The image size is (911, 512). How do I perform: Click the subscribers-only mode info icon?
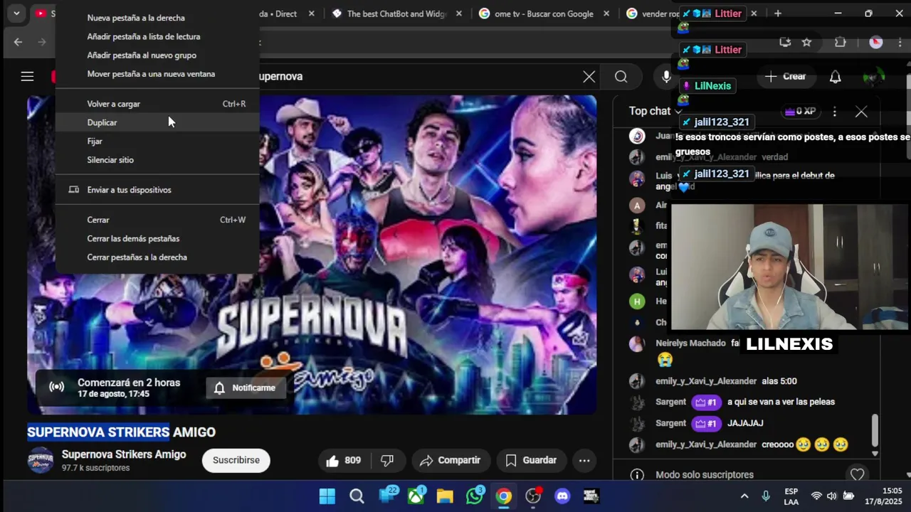point(637,474)
